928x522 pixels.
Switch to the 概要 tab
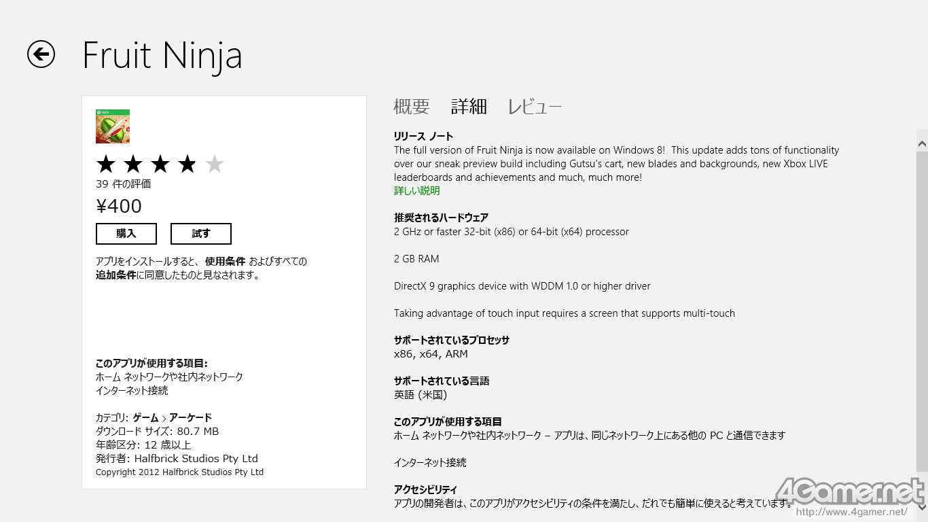[x=412, y=107]
